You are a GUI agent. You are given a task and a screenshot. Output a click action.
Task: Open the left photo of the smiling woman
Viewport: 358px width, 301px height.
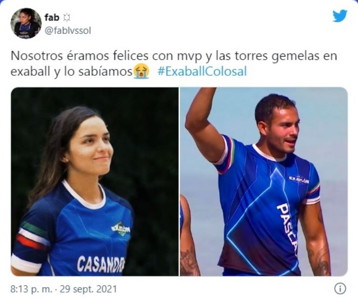(95, 181)
